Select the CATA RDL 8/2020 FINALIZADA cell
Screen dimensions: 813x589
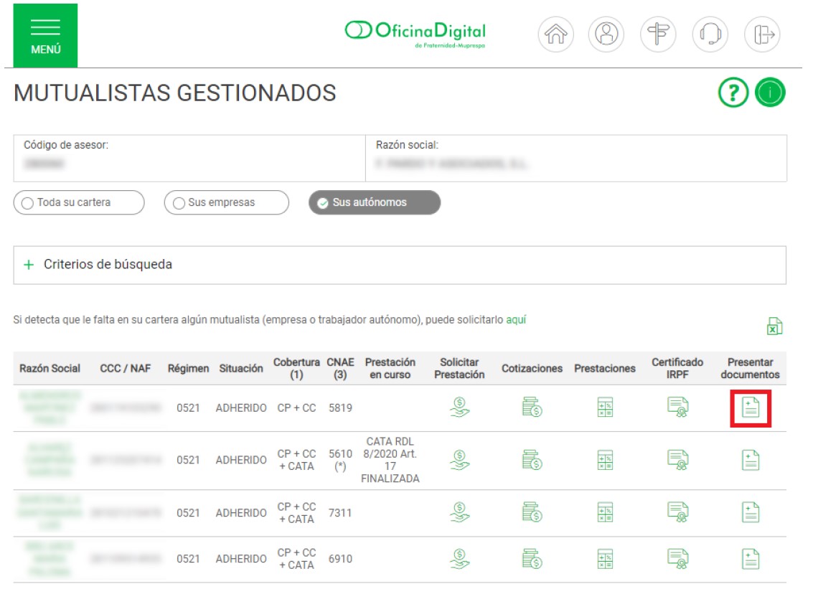[x=390, y=460]
